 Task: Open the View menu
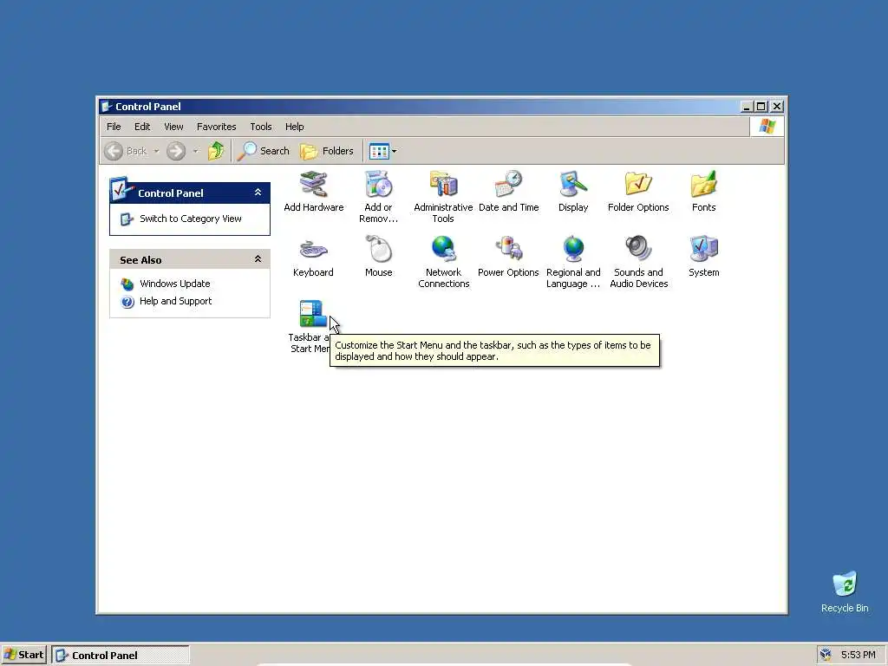(173, 127)
